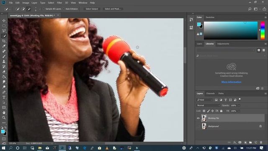Open the Search icon in options bar
The image size is (268, 151).
(x=250, y=9)
